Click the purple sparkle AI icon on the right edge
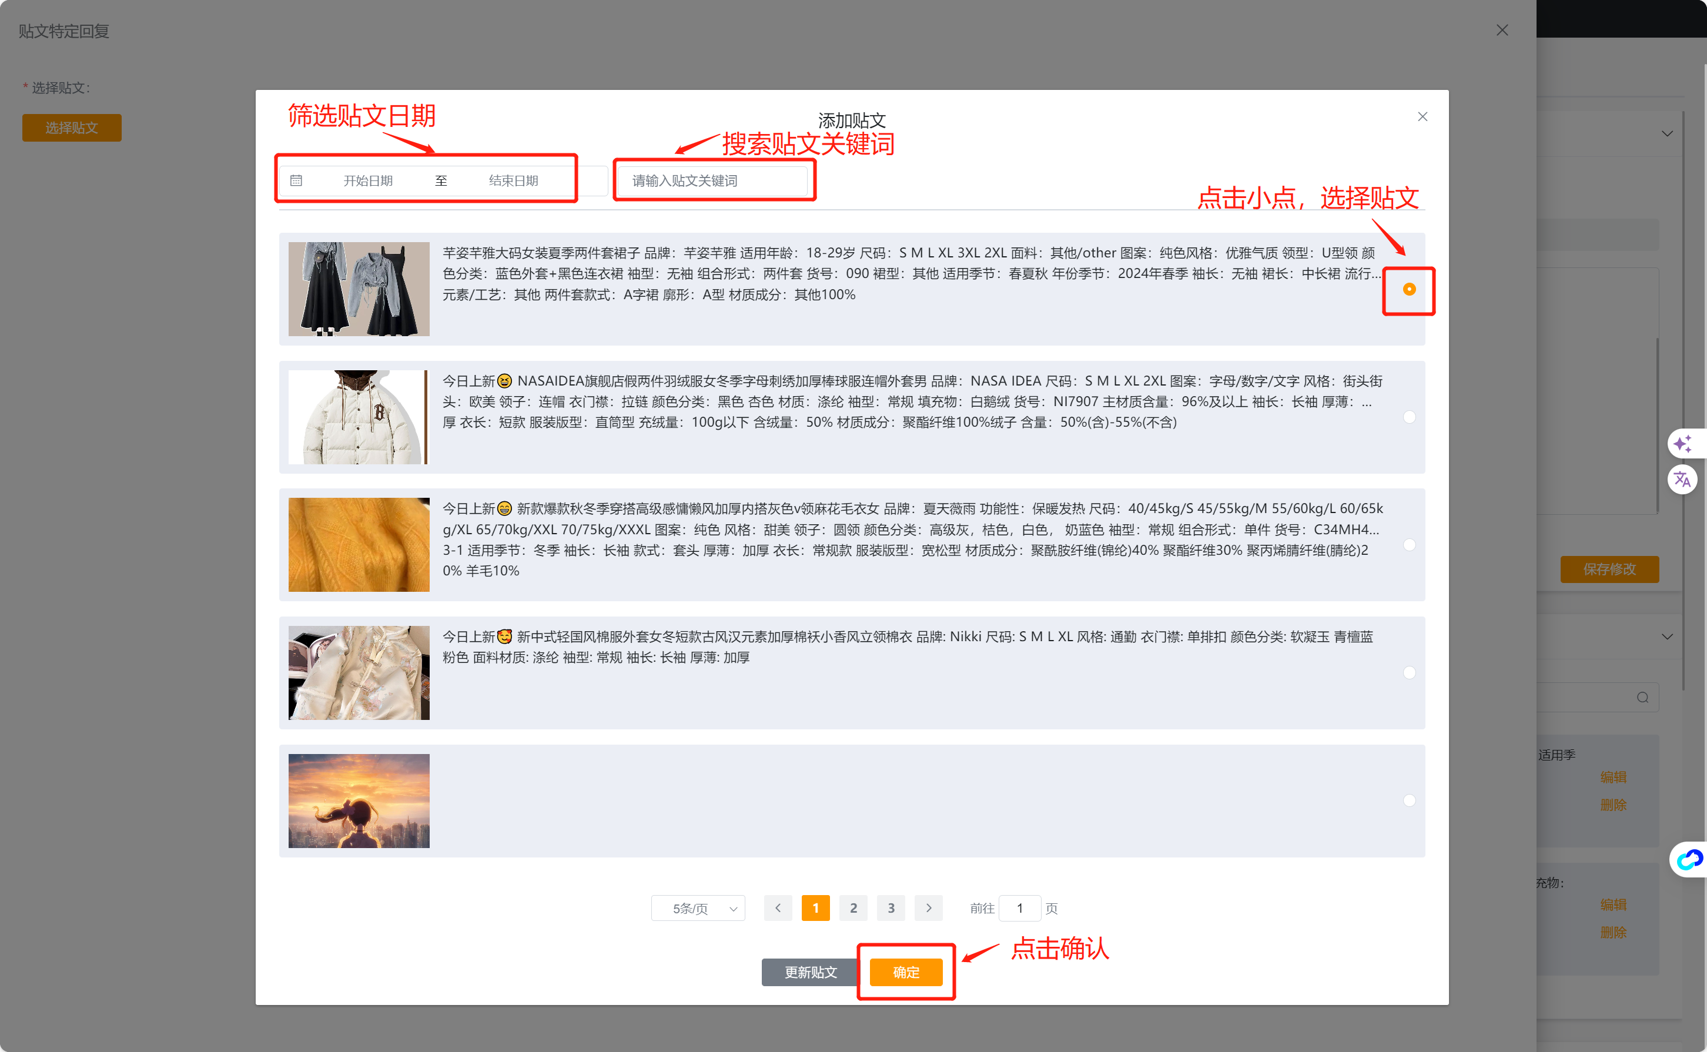The width and height of the screenshot is (1707, 1052). [x=1683, y=443]
